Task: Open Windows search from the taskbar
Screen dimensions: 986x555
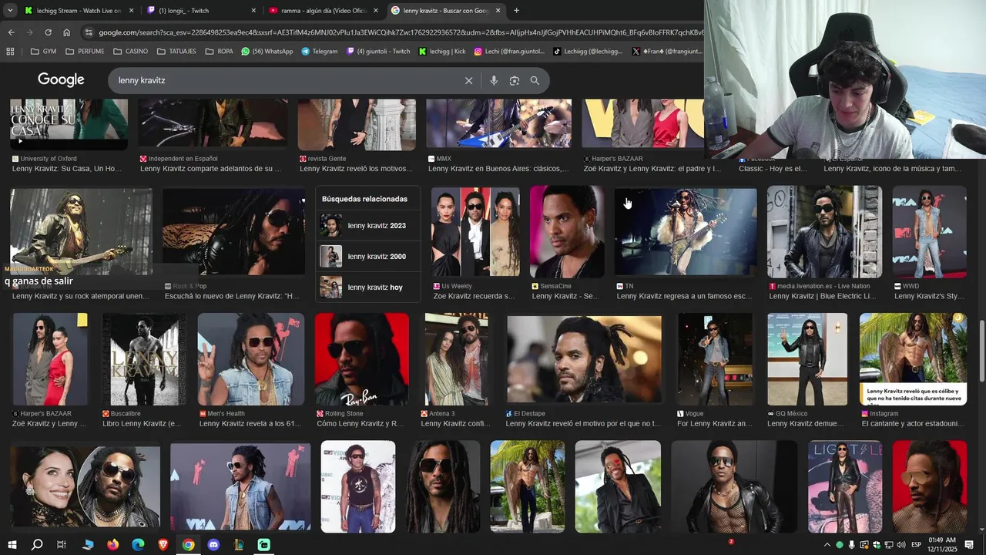Action: point(37,545)
